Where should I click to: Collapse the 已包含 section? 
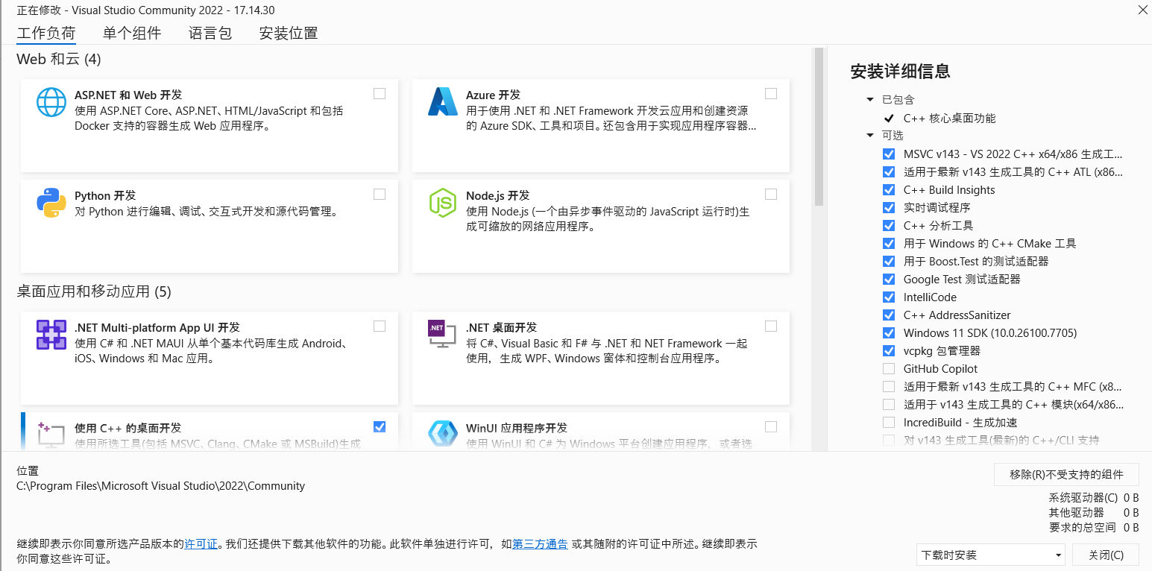click(870, 100)
